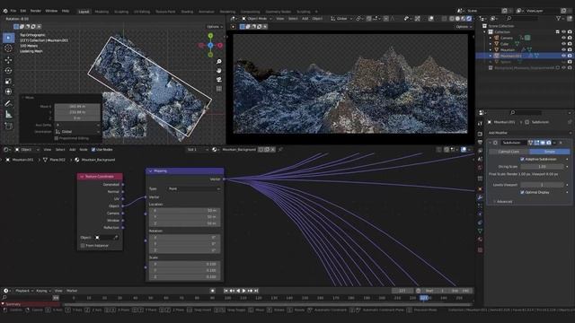The image size is (575, 323).
Task: Open the Edit menu
Action: 23,11
